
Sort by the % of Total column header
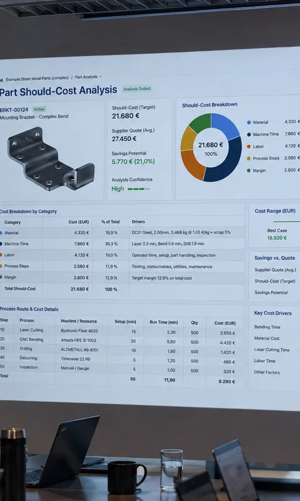point(111,222)
